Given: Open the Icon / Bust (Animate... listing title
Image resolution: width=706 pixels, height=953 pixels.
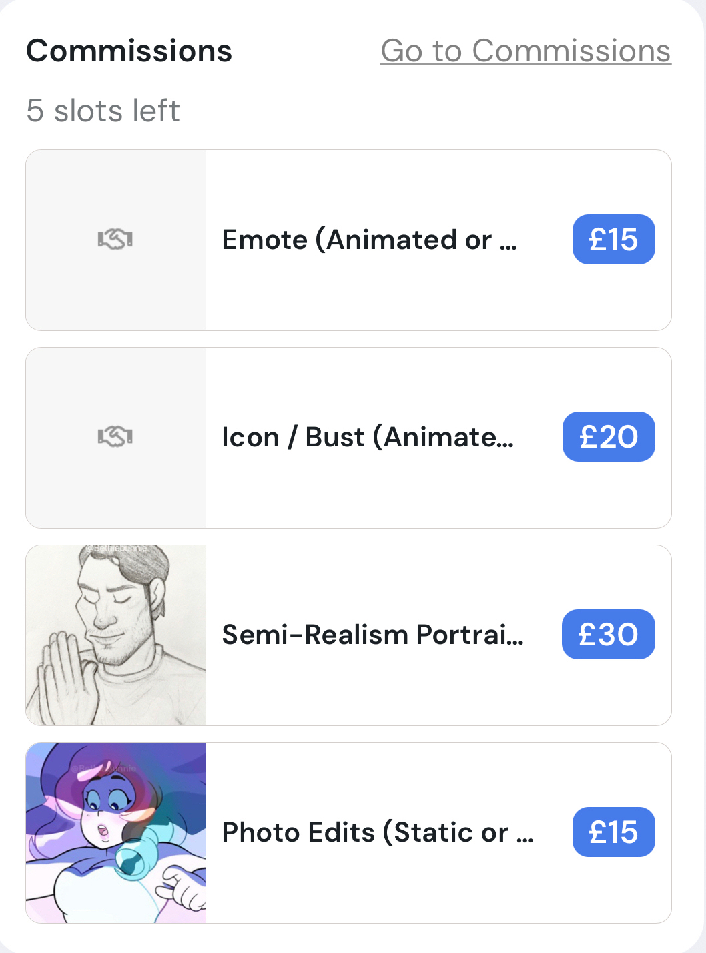Looking at the screenshot, I should coord(368,437).
